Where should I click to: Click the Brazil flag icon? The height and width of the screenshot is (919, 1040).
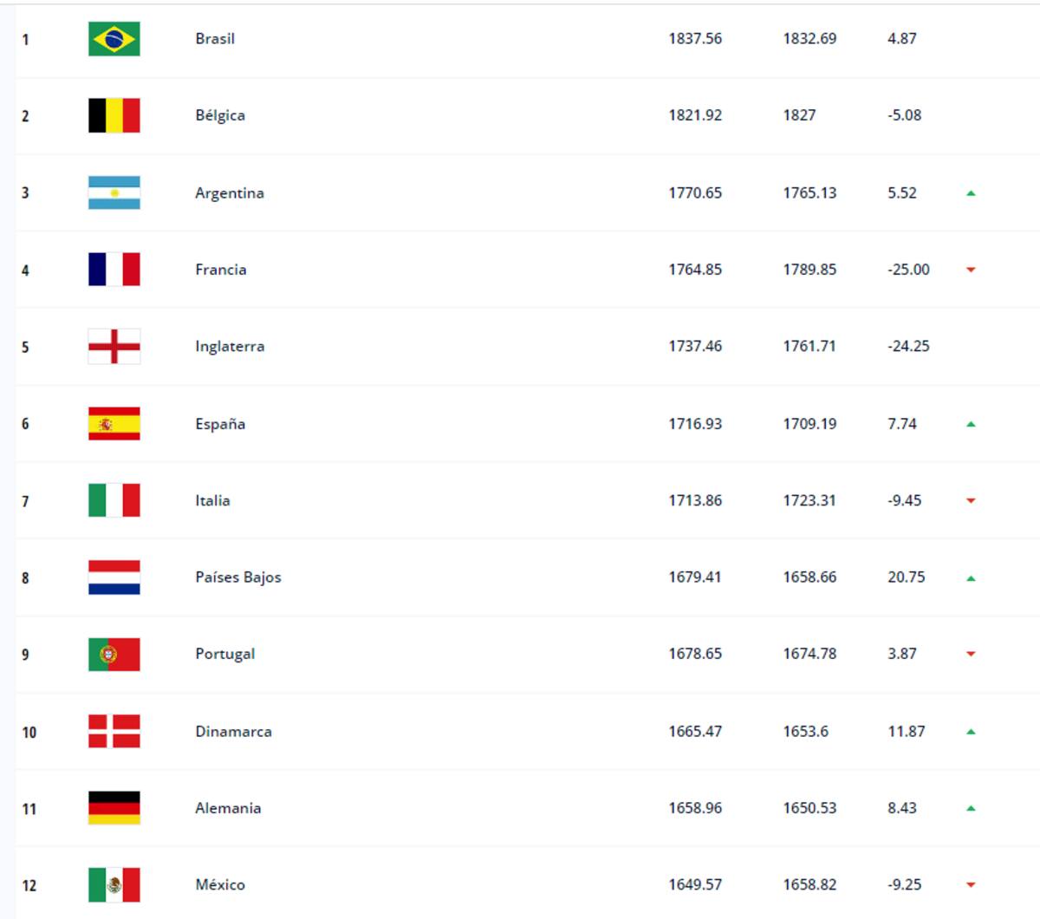point(114,39)
